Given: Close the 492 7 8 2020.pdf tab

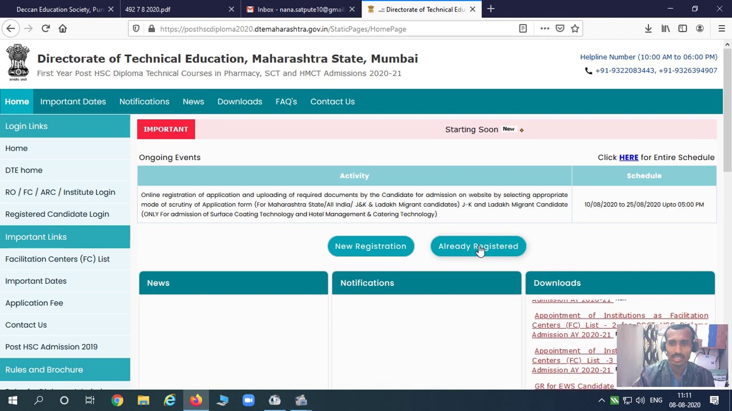Looking at the screenshot, I should tap(232, 9).
